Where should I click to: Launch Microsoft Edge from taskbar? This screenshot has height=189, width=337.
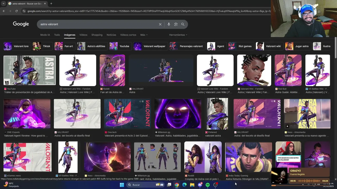(184, 185)
